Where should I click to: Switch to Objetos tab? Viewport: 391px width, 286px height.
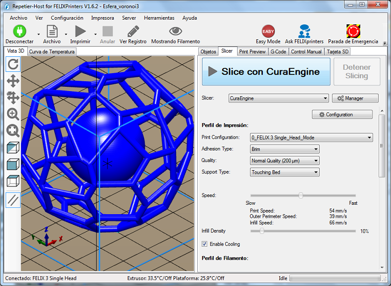(208, 52)
